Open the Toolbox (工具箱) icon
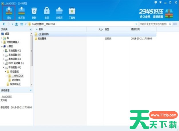 [72, 13]
